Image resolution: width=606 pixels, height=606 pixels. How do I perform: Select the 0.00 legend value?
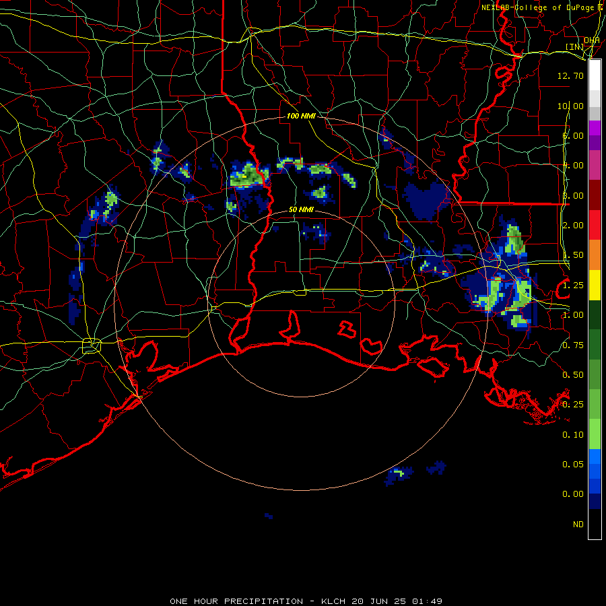(x=573, y=494)
